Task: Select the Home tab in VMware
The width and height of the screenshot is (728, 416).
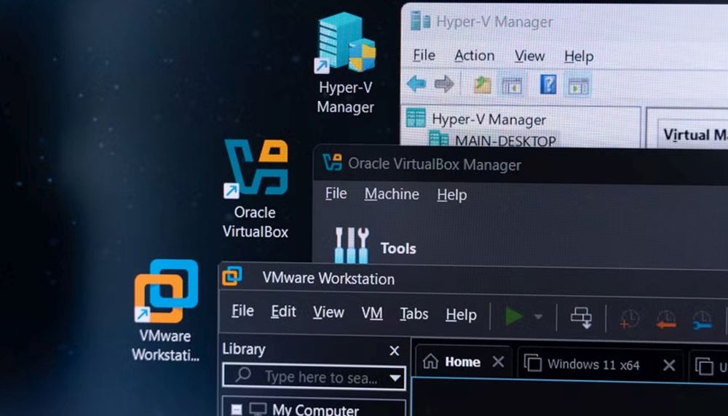Action: 462,362
